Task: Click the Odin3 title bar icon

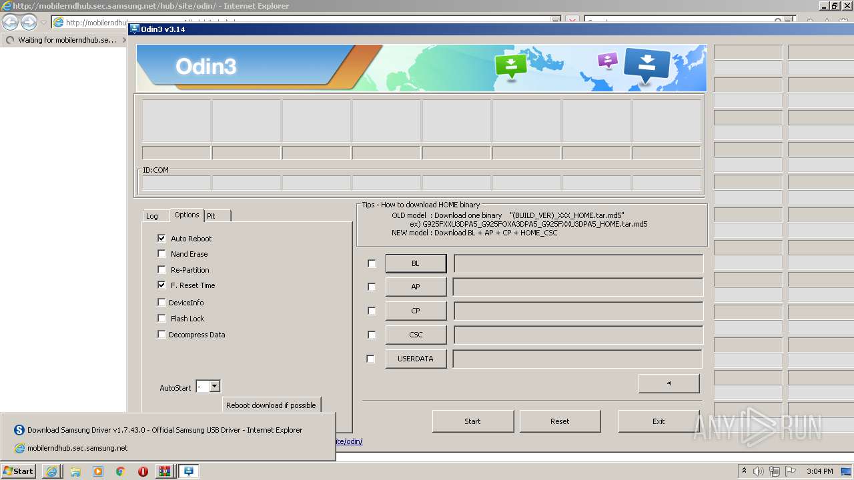Action: pos(134,29)
